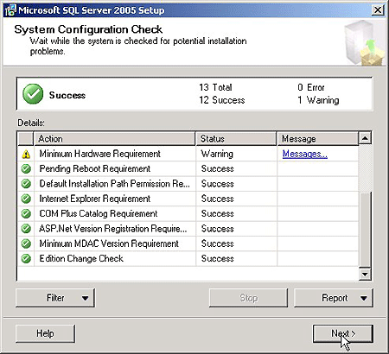Click the yellow warning icon beside Minimum Hardware Requirement

(26, 155)
